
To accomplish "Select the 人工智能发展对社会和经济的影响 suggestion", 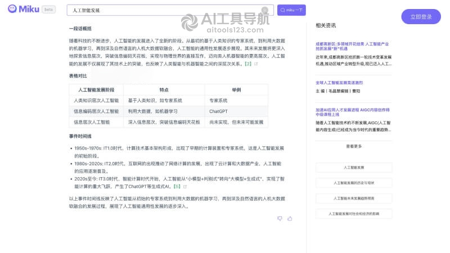I will 354,214.
